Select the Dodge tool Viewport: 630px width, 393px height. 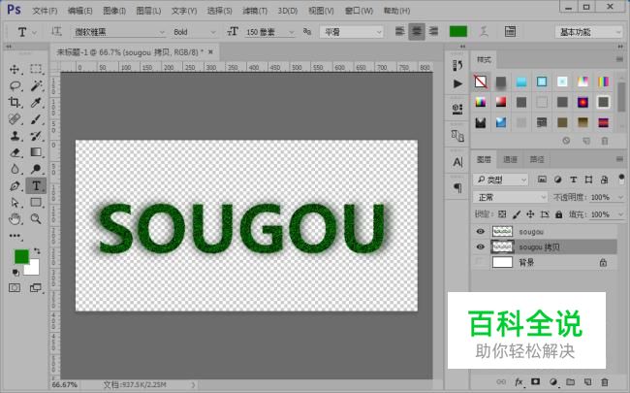36,169
